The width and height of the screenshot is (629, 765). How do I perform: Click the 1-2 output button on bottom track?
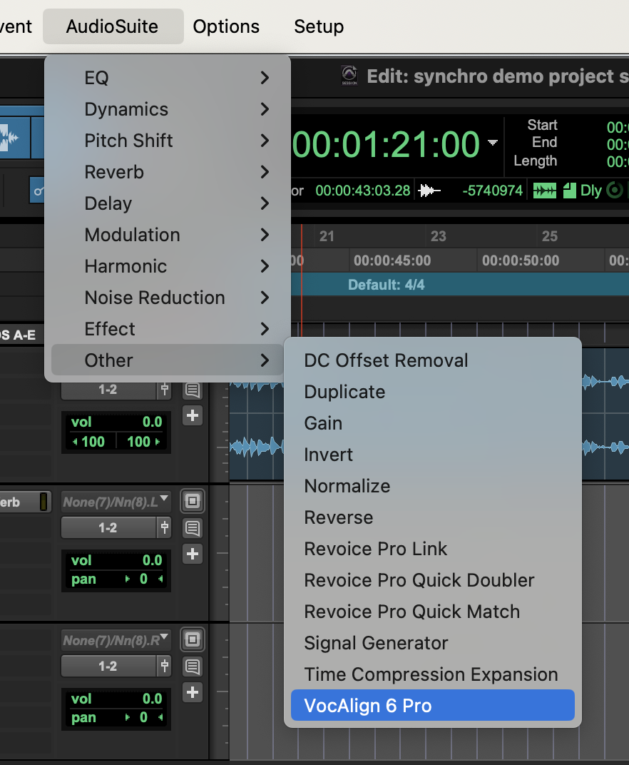pos(108,666)
